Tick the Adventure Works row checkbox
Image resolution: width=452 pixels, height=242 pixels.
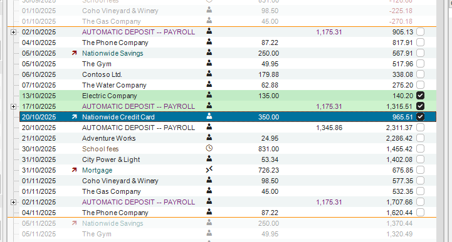pos(420,138)
